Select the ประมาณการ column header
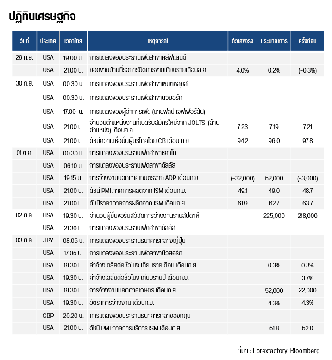Viewport: 332px width, 360px height. click(274, 41)
